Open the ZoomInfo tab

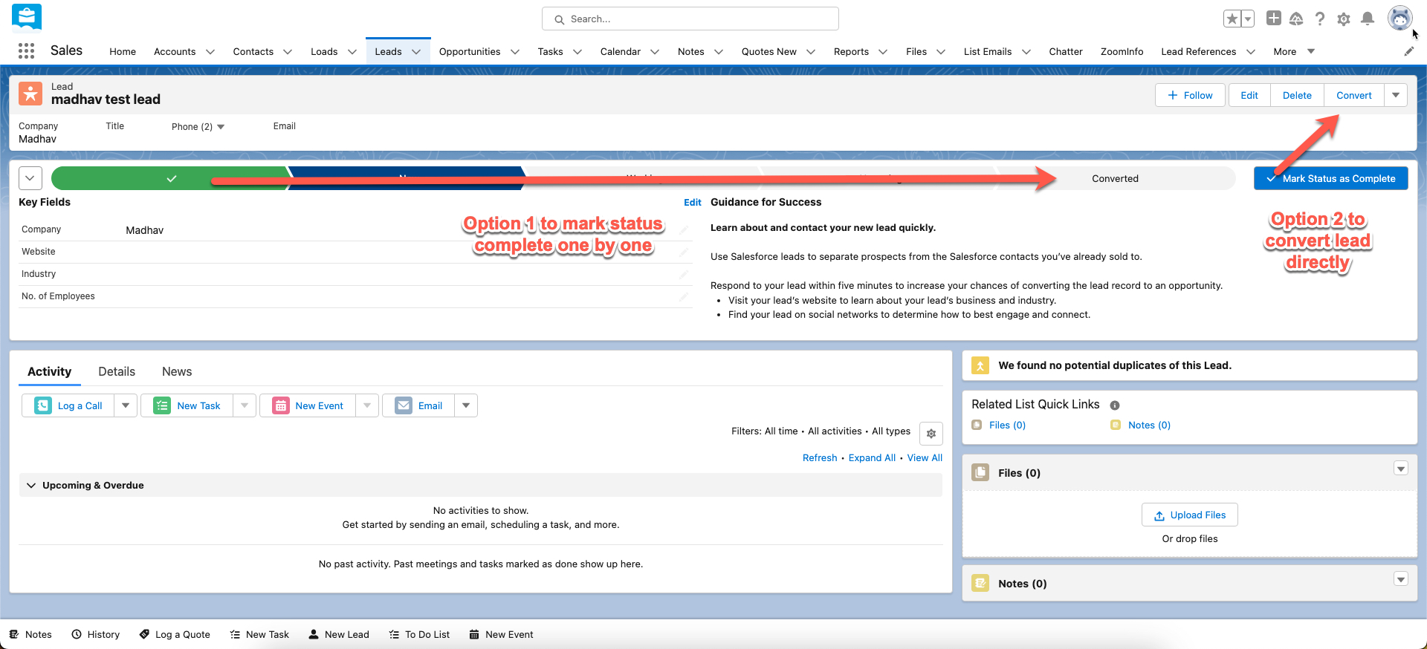pyautogui.click(x=1122, y=51)
